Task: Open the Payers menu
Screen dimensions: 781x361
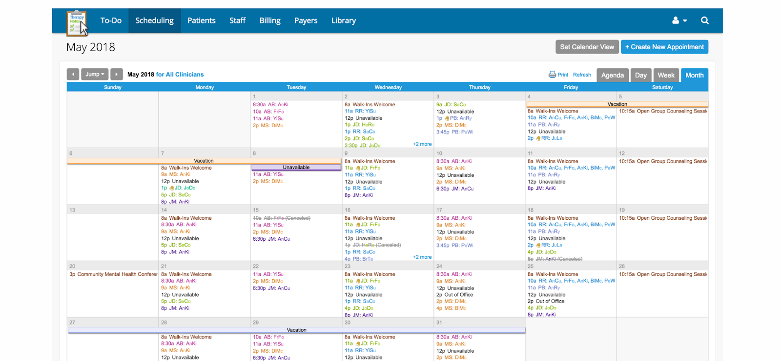Action: (x=306, y=20)
